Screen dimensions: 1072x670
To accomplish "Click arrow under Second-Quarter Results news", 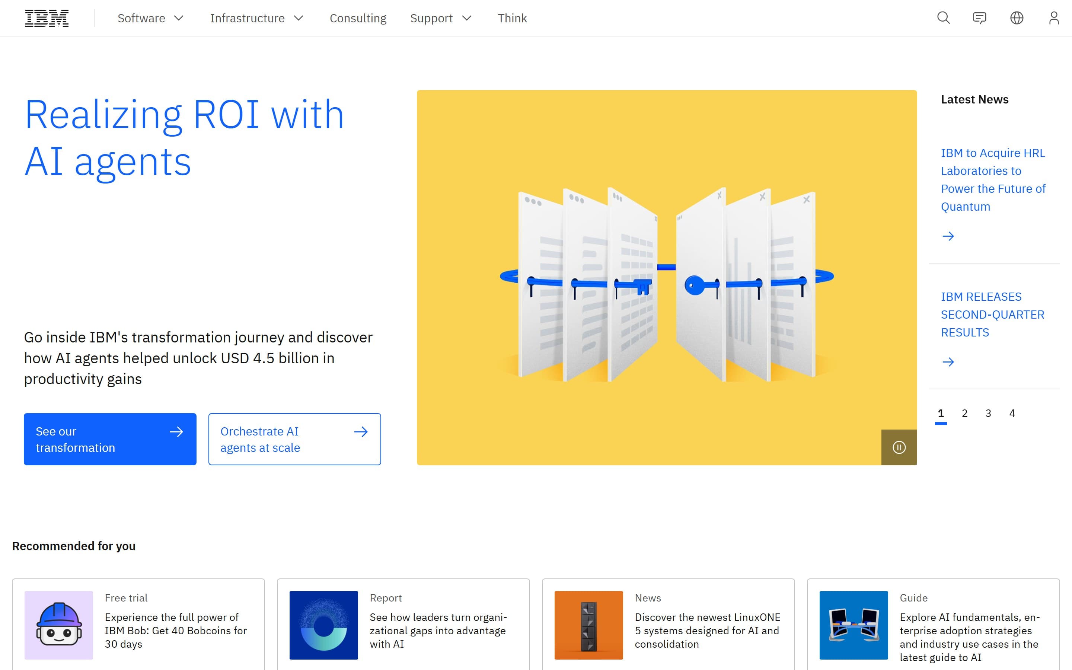I will pyautogui.click(x=948, y=362).
